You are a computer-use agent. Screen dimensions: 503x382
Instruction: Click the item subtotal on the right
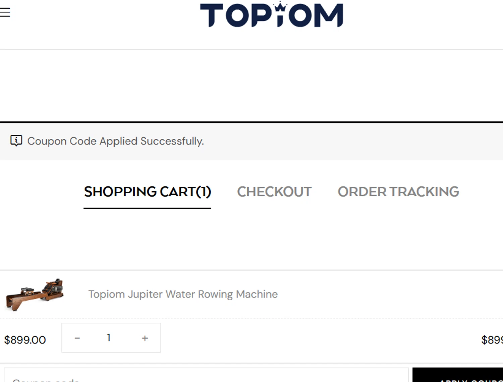point(492,340)
